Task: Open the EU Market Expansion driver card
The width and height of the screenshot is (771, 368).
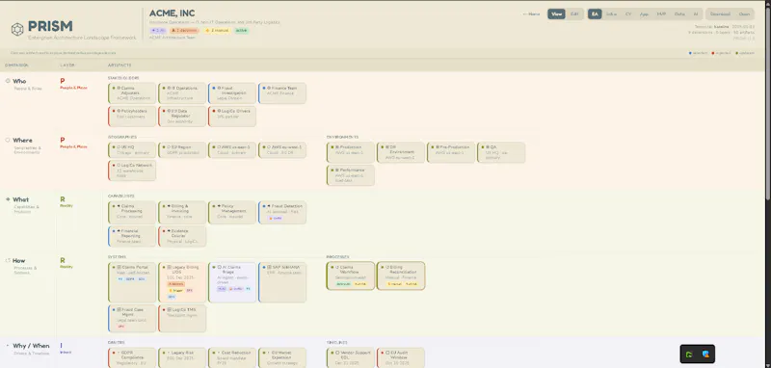Action: point(282,357)
